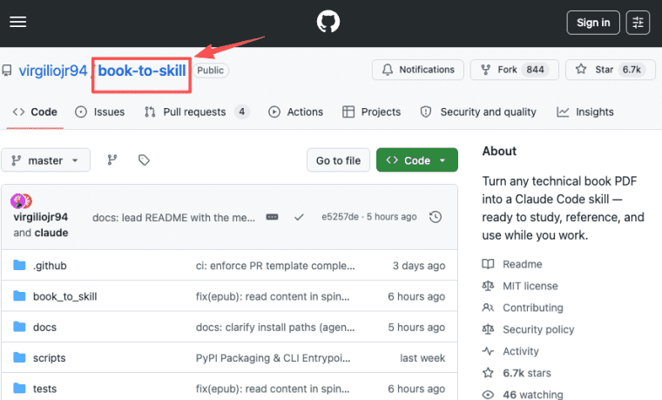Click the MIT license scales icon
This screenshot has width=662, height=400.
click(x=488, y=286)
